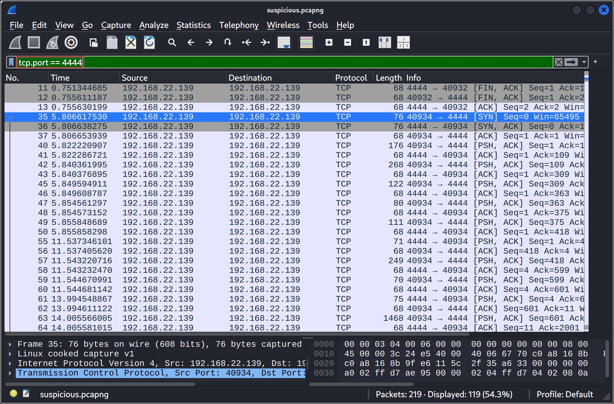The image size is (614, 404).
Task: Open display filter history dropdown arrow
Action: pos(584,62)
